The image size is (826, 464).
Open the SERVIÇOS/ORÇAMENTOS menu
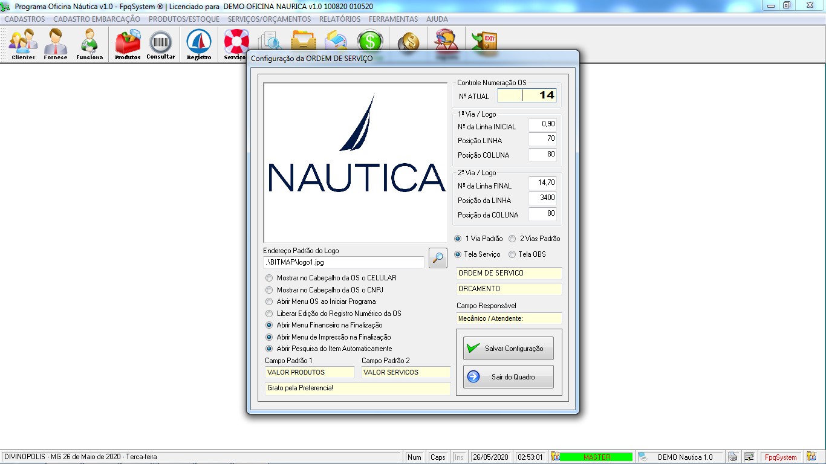coord(270,19)
